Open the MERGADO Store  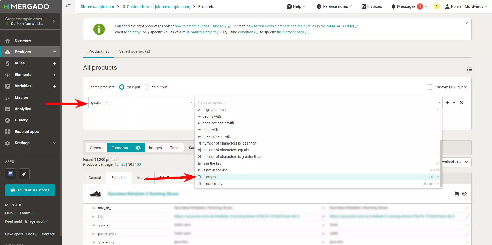[x=30, y=190]
